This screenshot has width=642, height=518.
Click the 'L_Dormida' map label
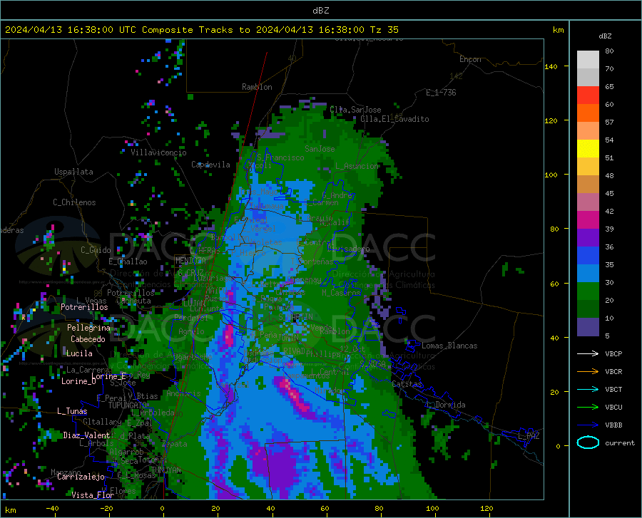(x=446, y=405)
